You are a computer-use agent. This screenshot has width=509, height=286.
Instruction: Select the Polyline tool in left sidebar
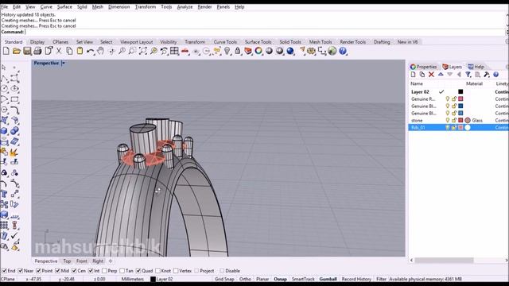tap(4, 78)
